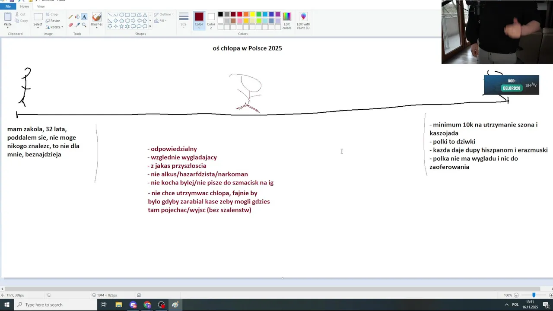Select the Color picker eyedropper tool
Viewport: 553px width, 311px height.
(x=77, y=25)
